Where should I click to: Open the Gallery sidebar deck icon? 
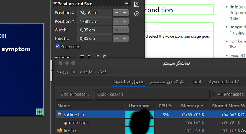tap(137, 5)
